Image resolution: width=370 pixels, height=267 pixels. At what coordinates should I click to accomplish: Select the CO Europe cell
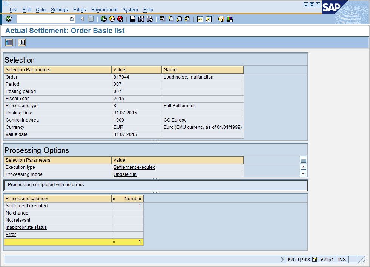[x=203, y=120]
